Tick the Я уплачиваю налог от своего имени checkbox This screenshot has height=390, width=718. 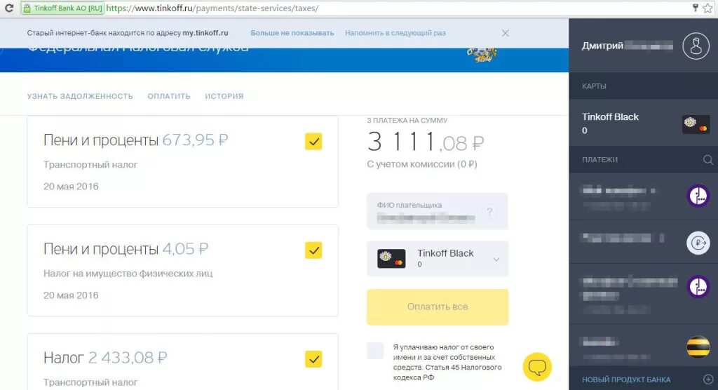375,351
